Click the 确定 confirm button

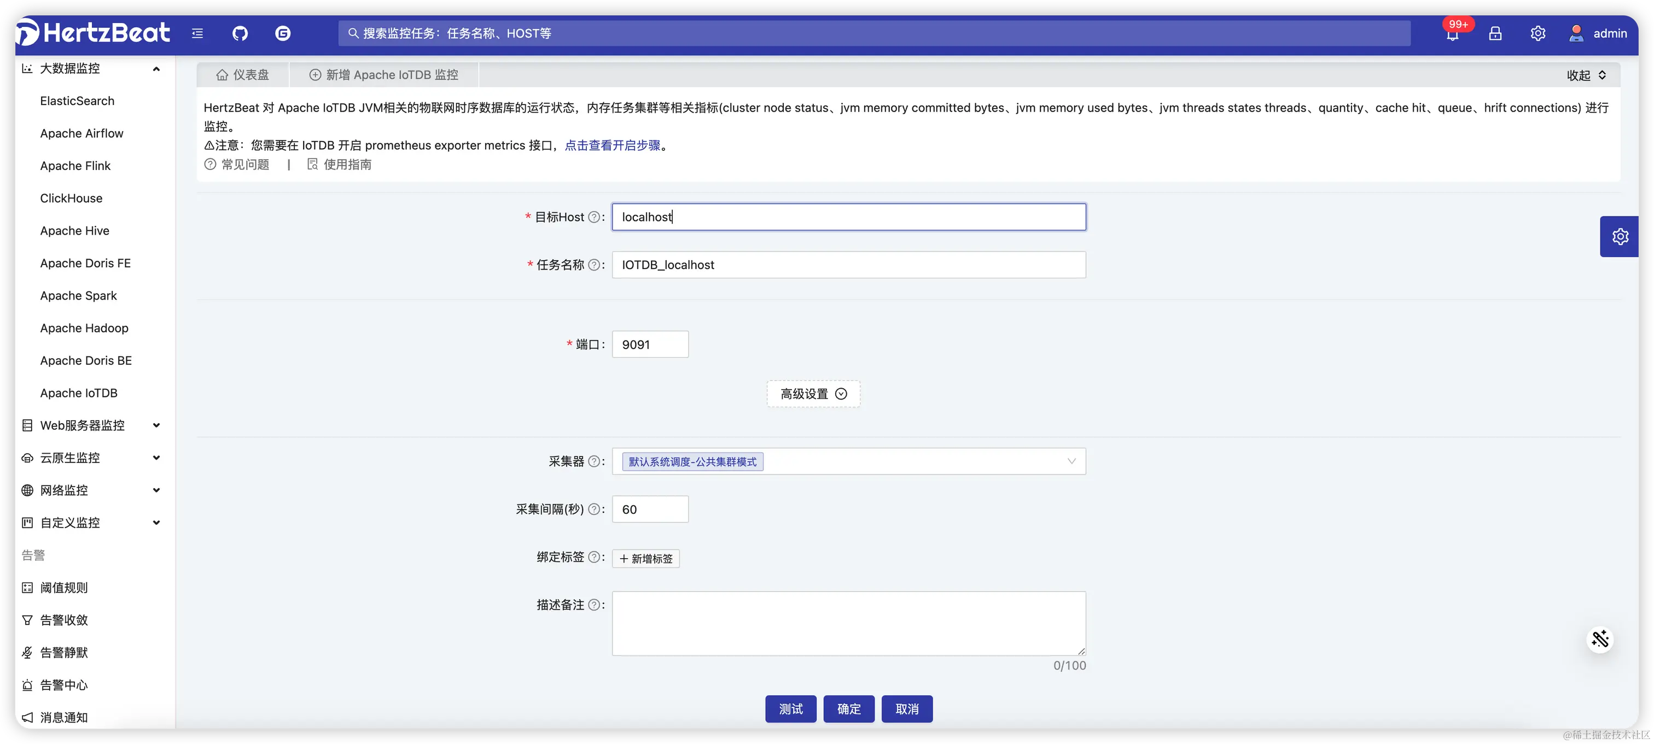click(x=849, y=708)
